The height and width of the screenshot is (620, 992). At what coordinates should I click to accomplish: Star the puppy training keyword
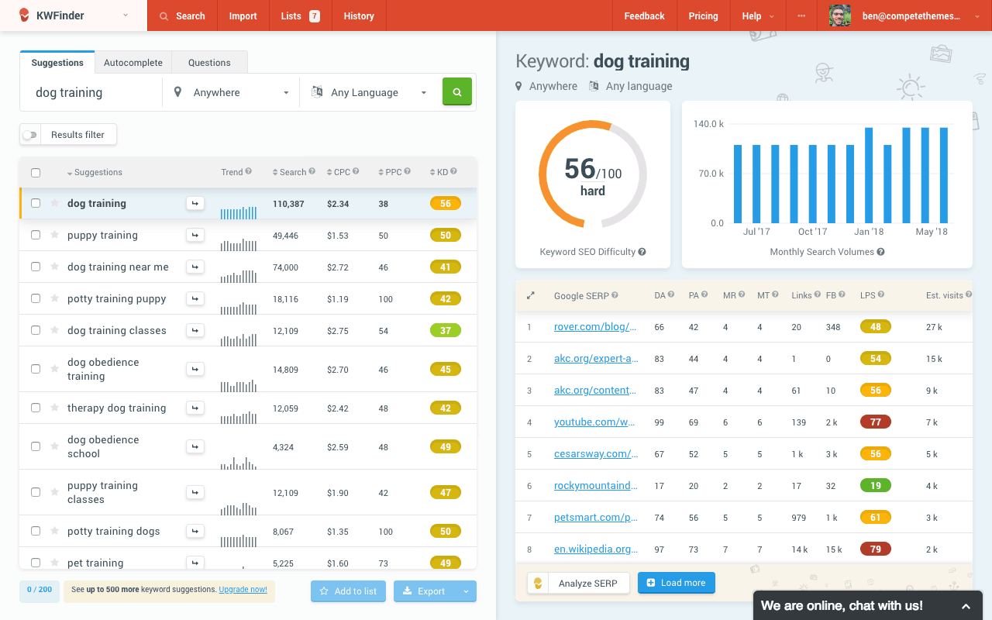(54, 235)
